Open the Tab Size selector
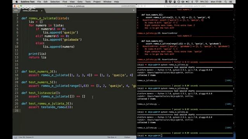The image size is (248, 139). point(112,137)
